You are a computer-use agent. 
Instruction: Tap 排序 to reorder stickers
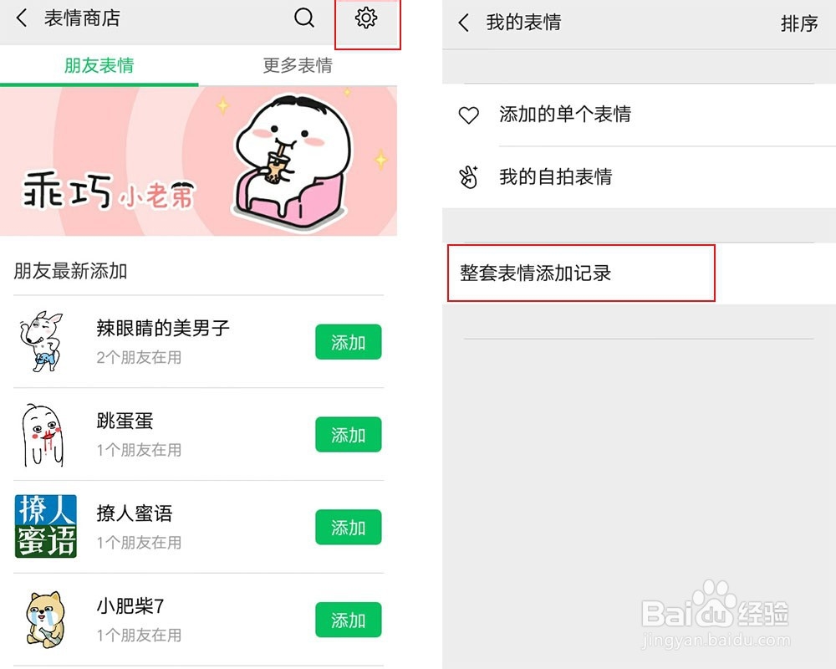click(798, 23)
